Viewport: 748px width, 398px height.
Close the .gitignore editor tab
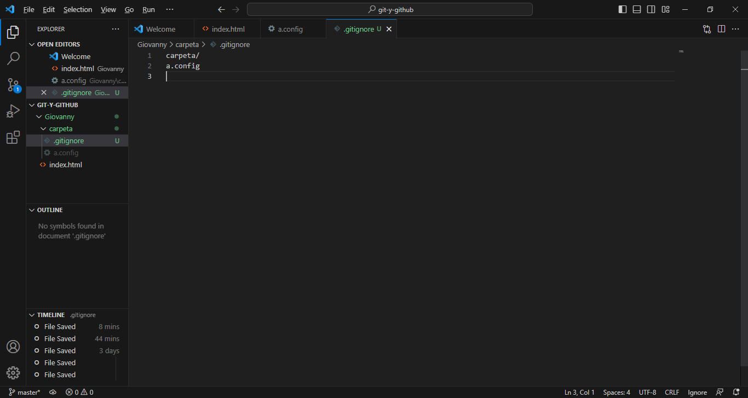[389, 29]
